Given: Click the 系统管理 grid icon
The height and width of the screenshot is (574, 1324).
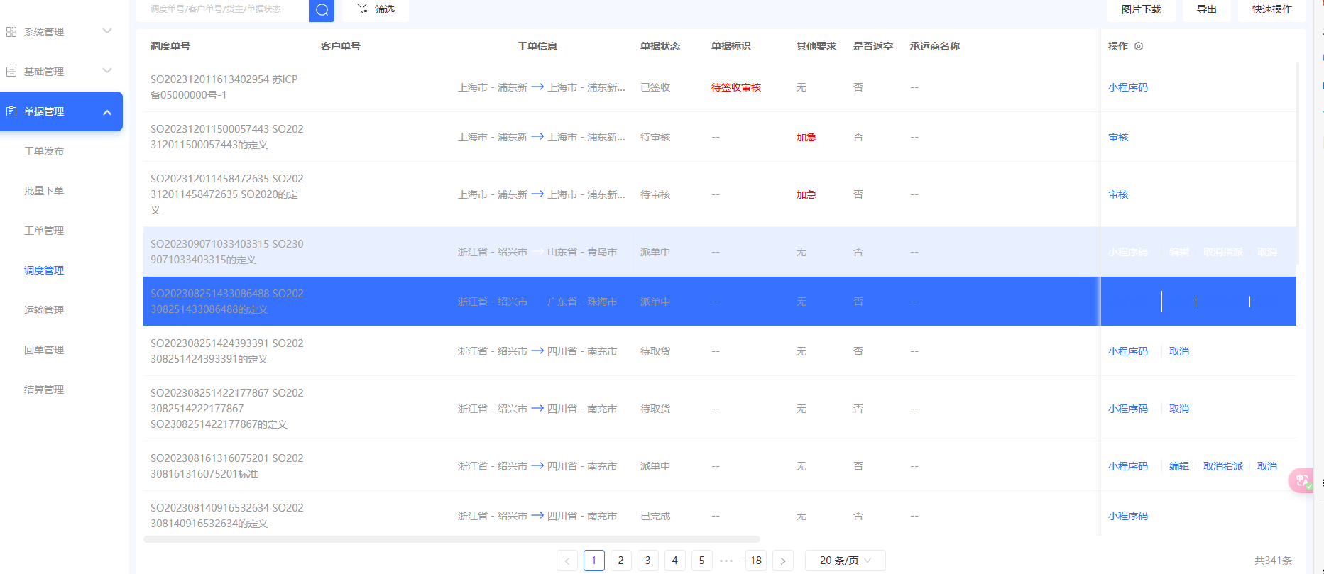Looking at the screenshot, I should pyautogui.click(x=11, y=32).
